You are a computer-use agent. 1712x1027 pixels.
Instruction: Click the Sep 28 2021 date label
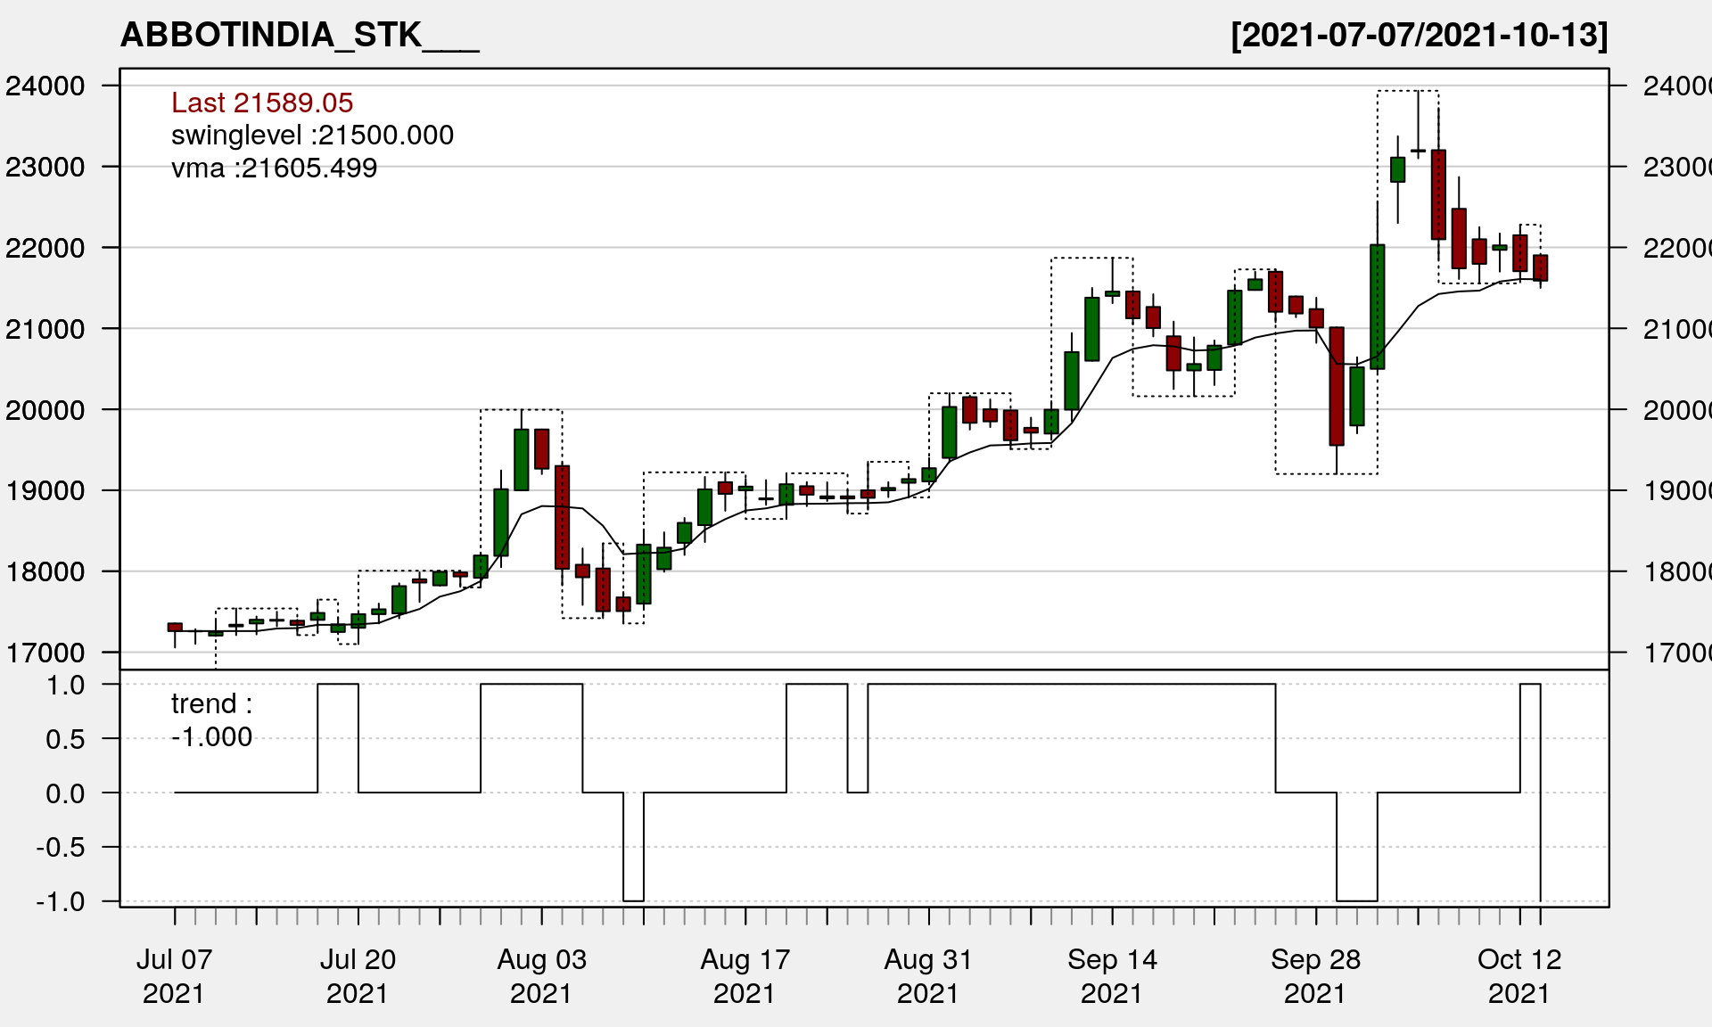click(1315, 975)
